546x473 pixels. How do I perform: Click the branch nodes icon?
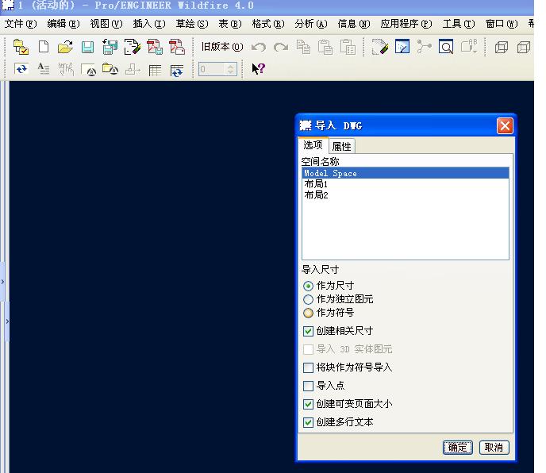[x=424, y=47]
